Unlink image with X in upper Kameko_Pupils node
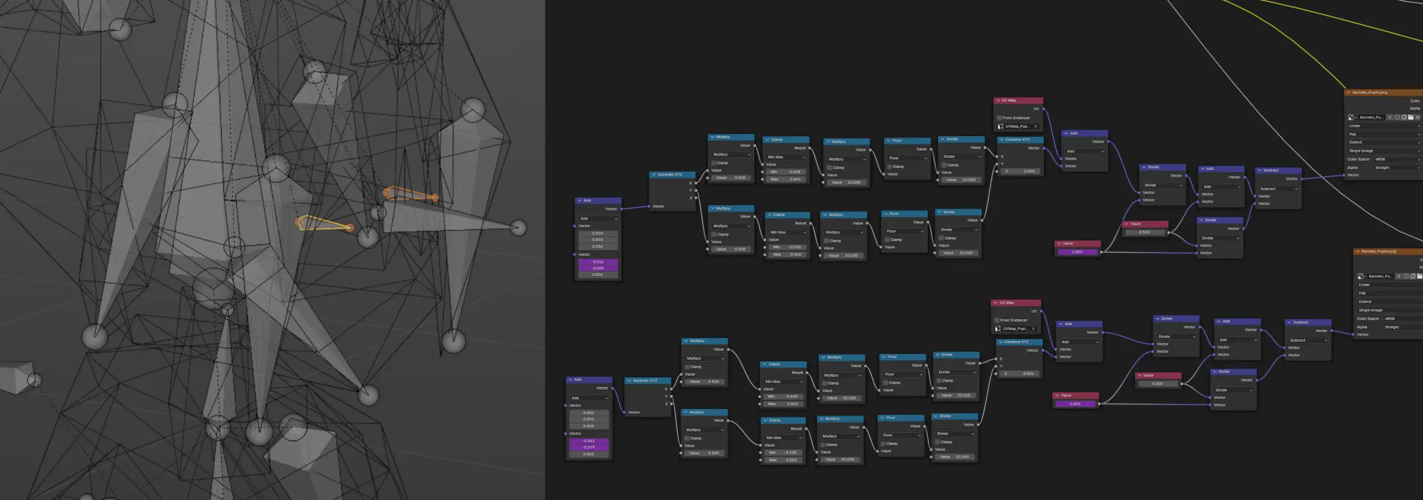1423x500 pixels. coord(1418,117)
